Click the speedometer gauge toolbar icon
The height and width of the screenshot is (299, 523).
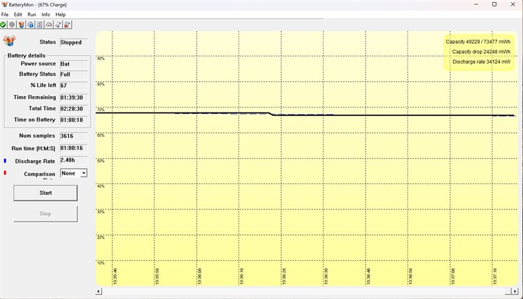pos(49,24)
